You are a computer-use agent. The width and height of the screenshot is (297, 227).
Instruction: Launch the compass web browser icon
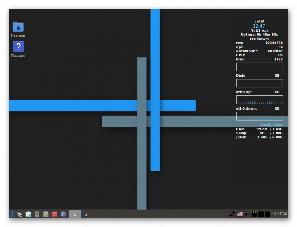click(x=63, y=214)
